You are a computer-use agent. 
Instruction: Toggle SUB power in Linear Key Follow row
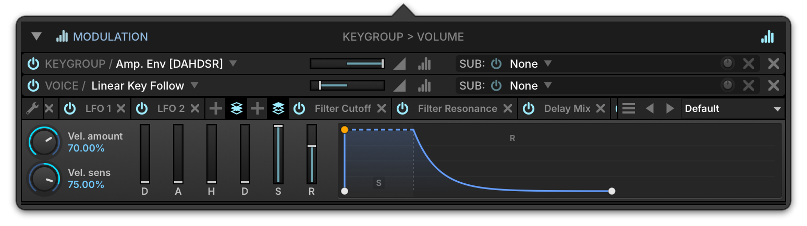496,85
